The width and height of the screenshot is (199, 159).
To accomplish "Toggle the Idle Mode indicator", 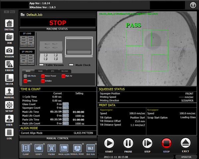I will [x=25, y=76].
